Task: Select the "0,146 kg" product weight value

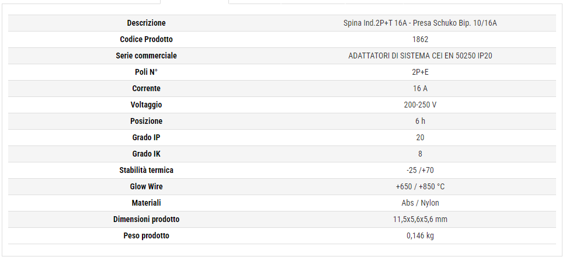Action: (x=420, y=235)
